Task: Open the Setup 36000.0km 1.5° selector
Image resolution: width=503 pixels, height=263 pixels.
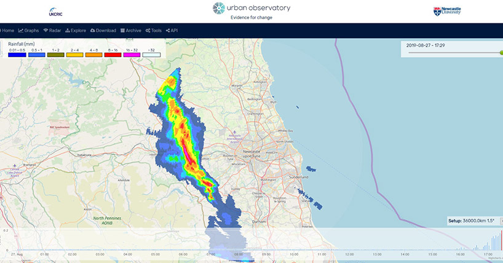Action: coord(474,220)
